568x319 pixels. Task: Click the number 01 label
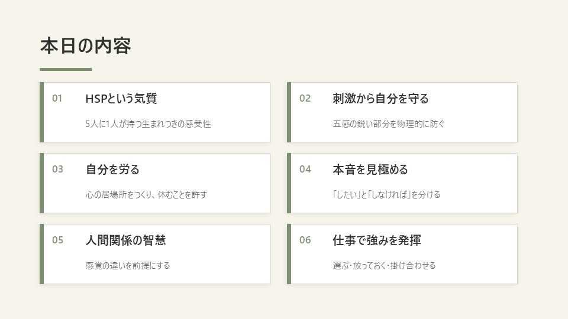click(x=57, y=99)
